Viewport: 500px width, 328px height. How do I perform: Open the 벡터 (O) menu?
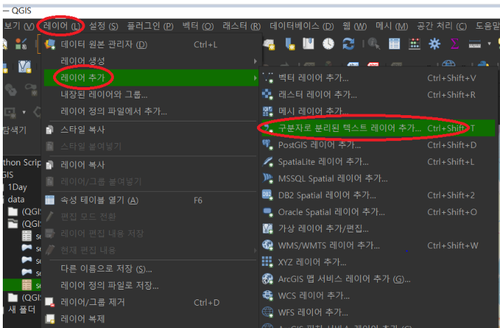(x=198, y=26)
